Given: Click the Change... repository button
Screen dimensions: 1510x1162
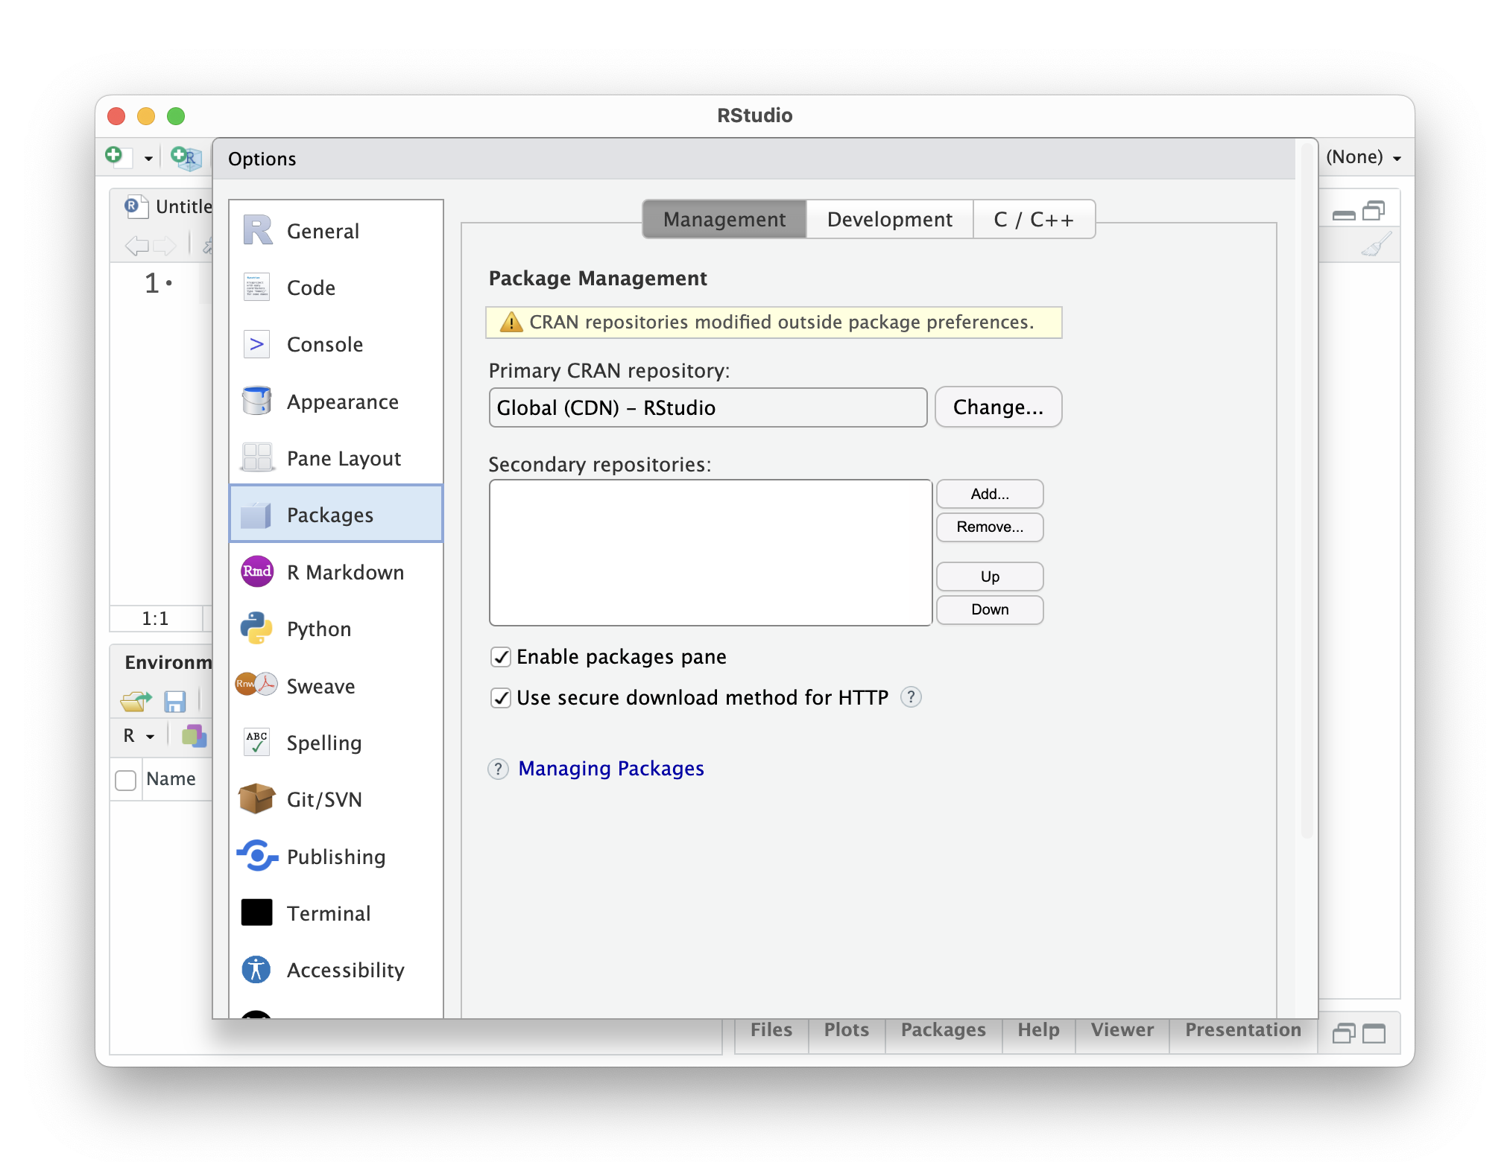Looking at the screenshot, I should [998, 407].
